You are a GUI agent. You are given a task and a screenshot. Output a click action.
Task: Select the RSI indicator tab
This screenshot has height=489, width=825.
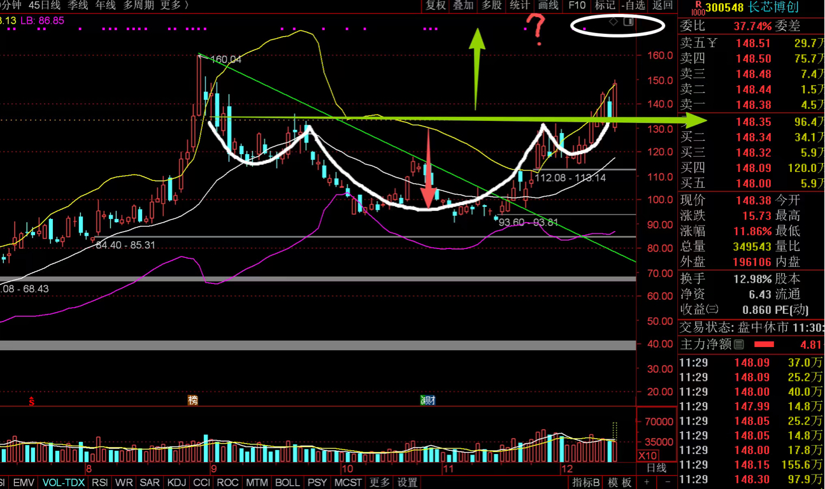(100, 483)
